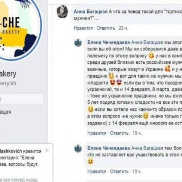
Task: Like the short reply from Елена Чечендаева
Action: tap(97, 171)
